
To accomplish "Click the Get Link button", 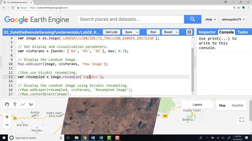I will click(x=111, y=32).
